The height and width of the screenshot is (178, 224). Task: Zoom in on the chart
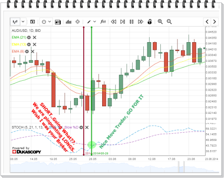click(160, 22)
